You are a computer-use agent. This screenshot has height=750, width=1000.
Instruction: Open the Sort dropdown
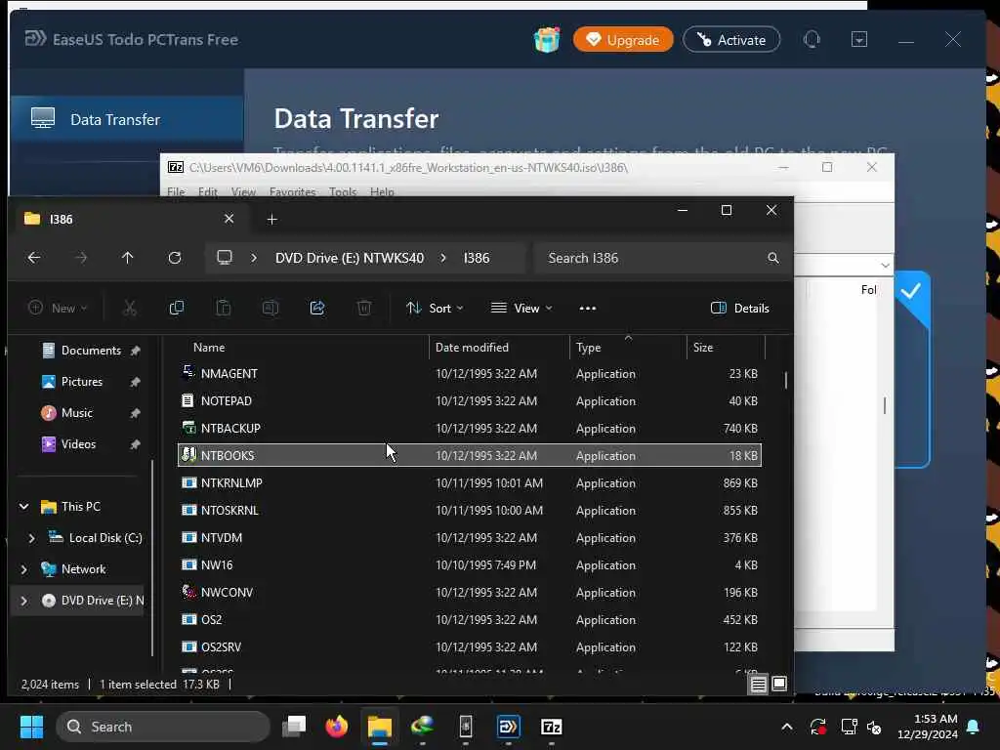435,308
